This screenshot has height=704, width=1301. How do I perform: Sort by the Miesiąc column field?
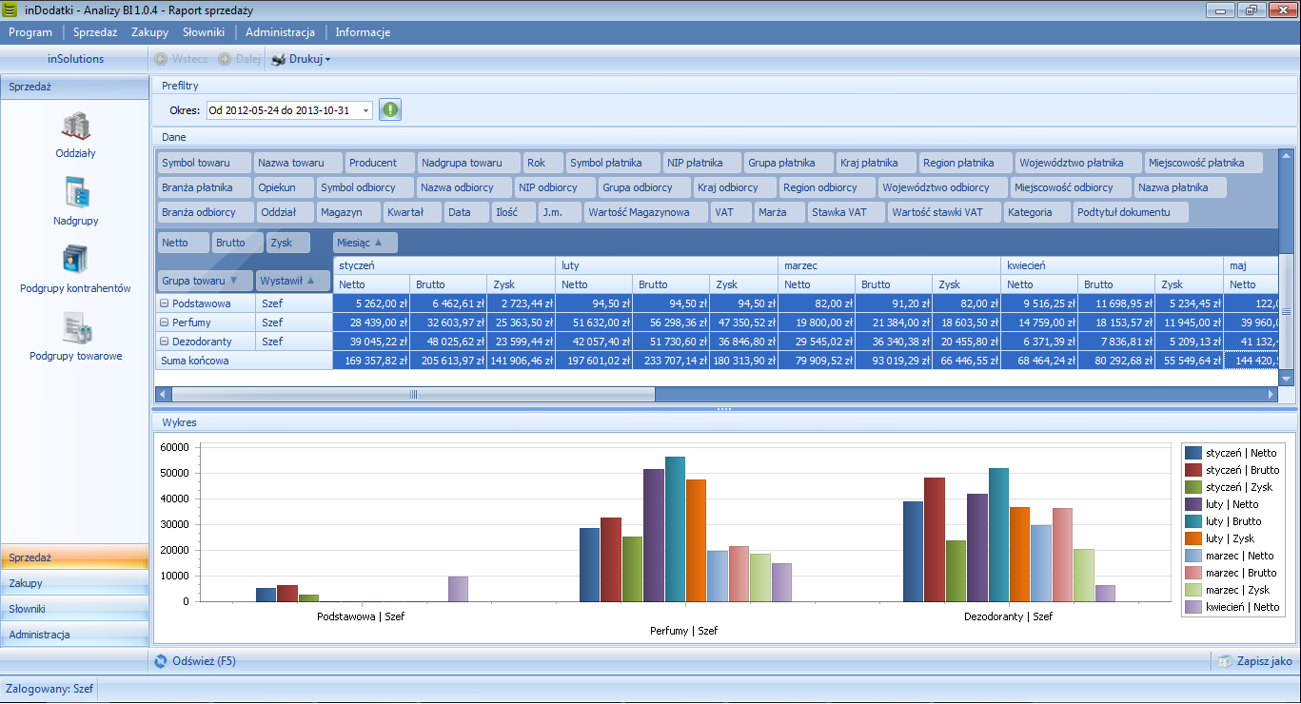pyautogui.click(x=365, y=243)
